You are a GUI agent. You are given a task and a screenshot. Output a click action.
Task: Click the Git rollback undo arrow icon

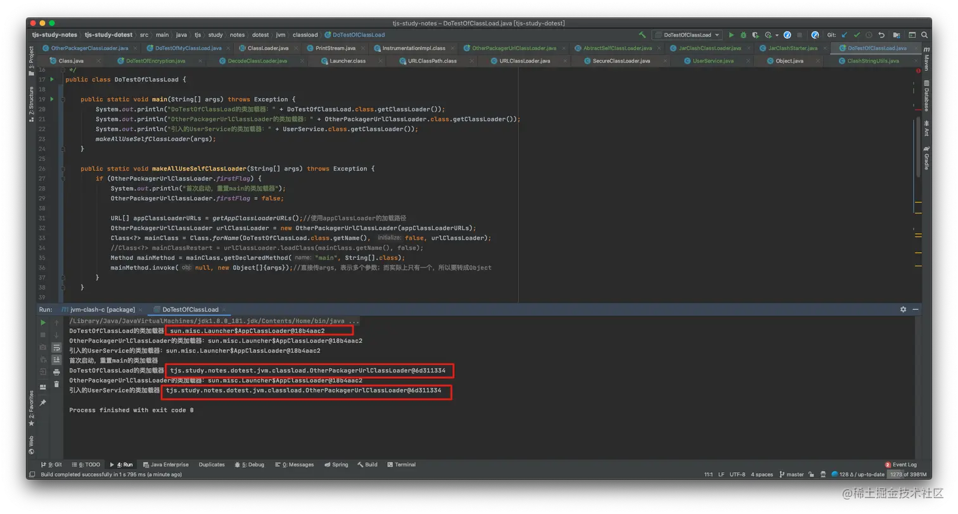[x=881, y=35]
